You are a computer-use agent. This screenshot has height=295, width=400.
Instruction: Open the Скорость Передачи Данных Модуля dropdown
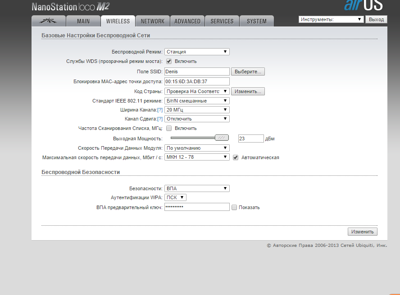(x=197, y=148)
